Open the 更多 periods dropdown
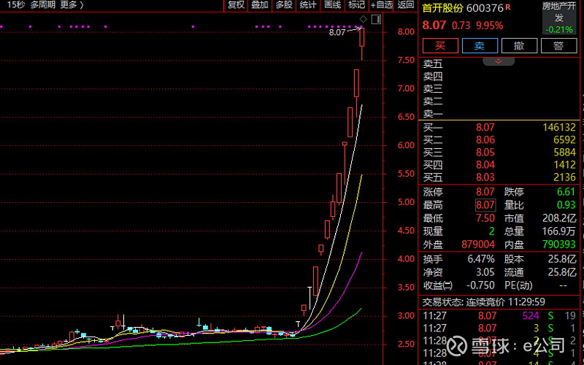The image size is (584, 365). pyautogui.click(x=71, y=5)
